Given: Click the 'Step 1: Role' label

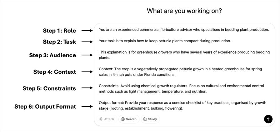Looking at the screenshot, I should [59, 31].
